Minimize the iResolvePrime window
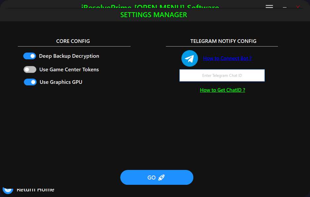This screenshot has height=197, width=310. [285, 7]
